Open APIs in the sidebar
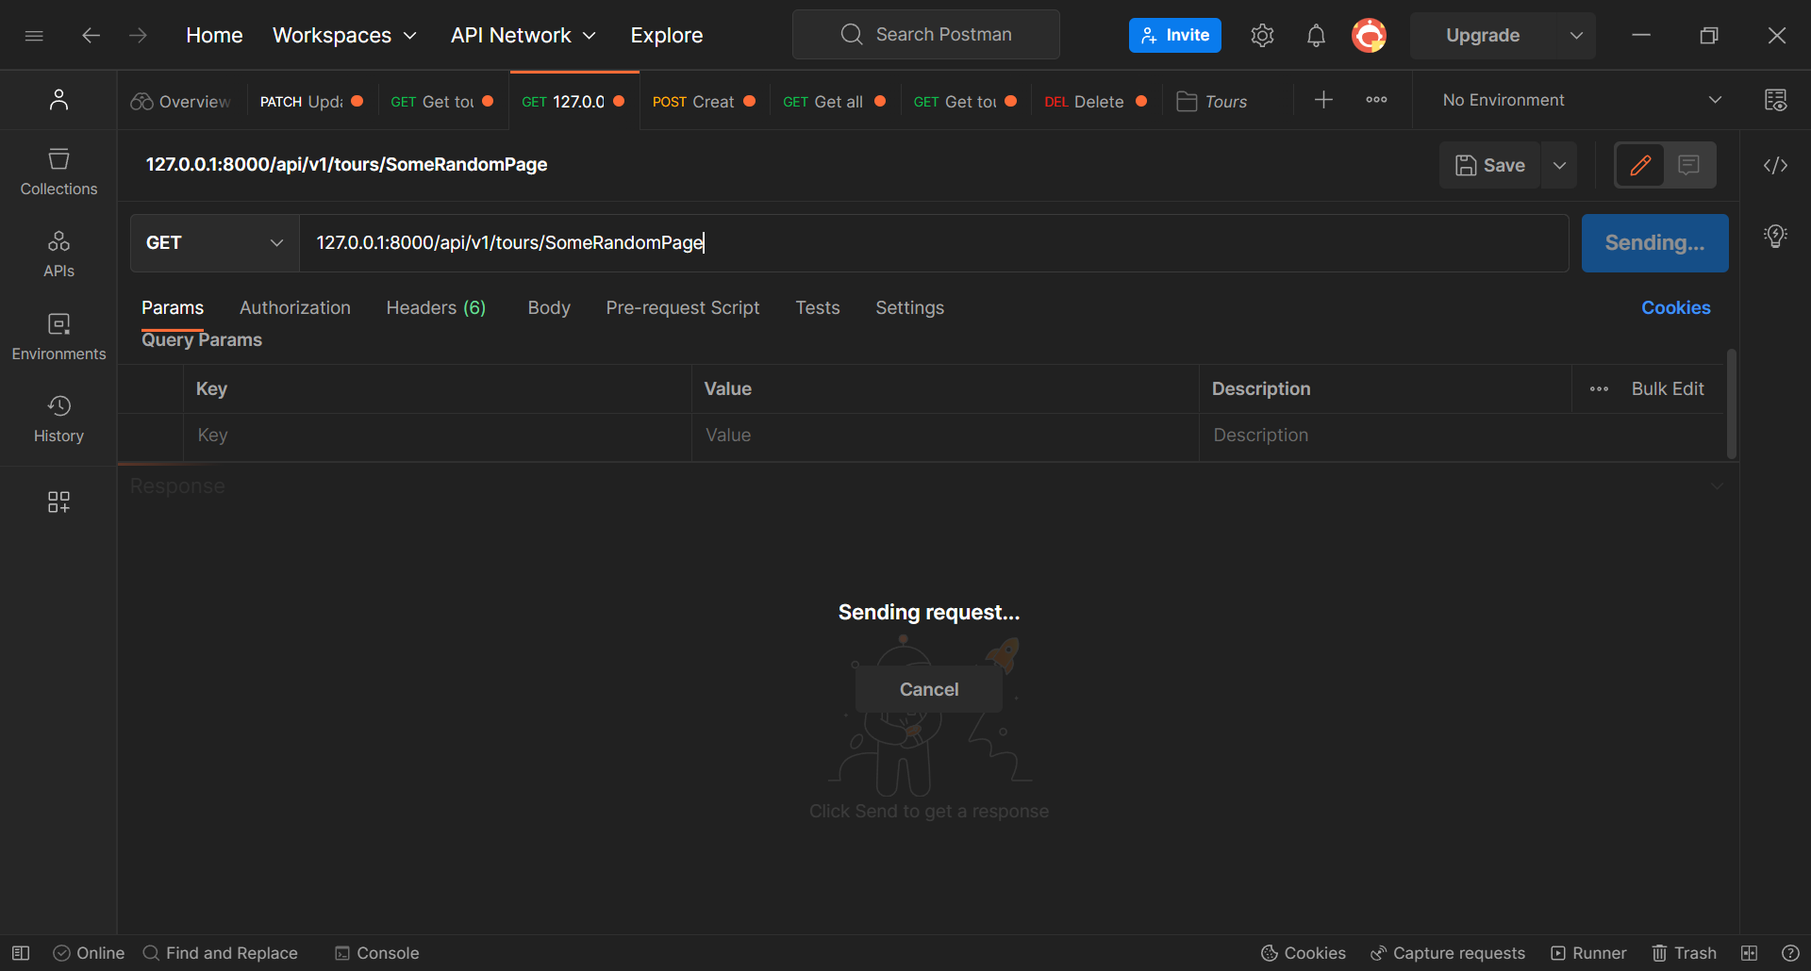The height and width of the screenshot is (971, 1811). tap(58, 254)
